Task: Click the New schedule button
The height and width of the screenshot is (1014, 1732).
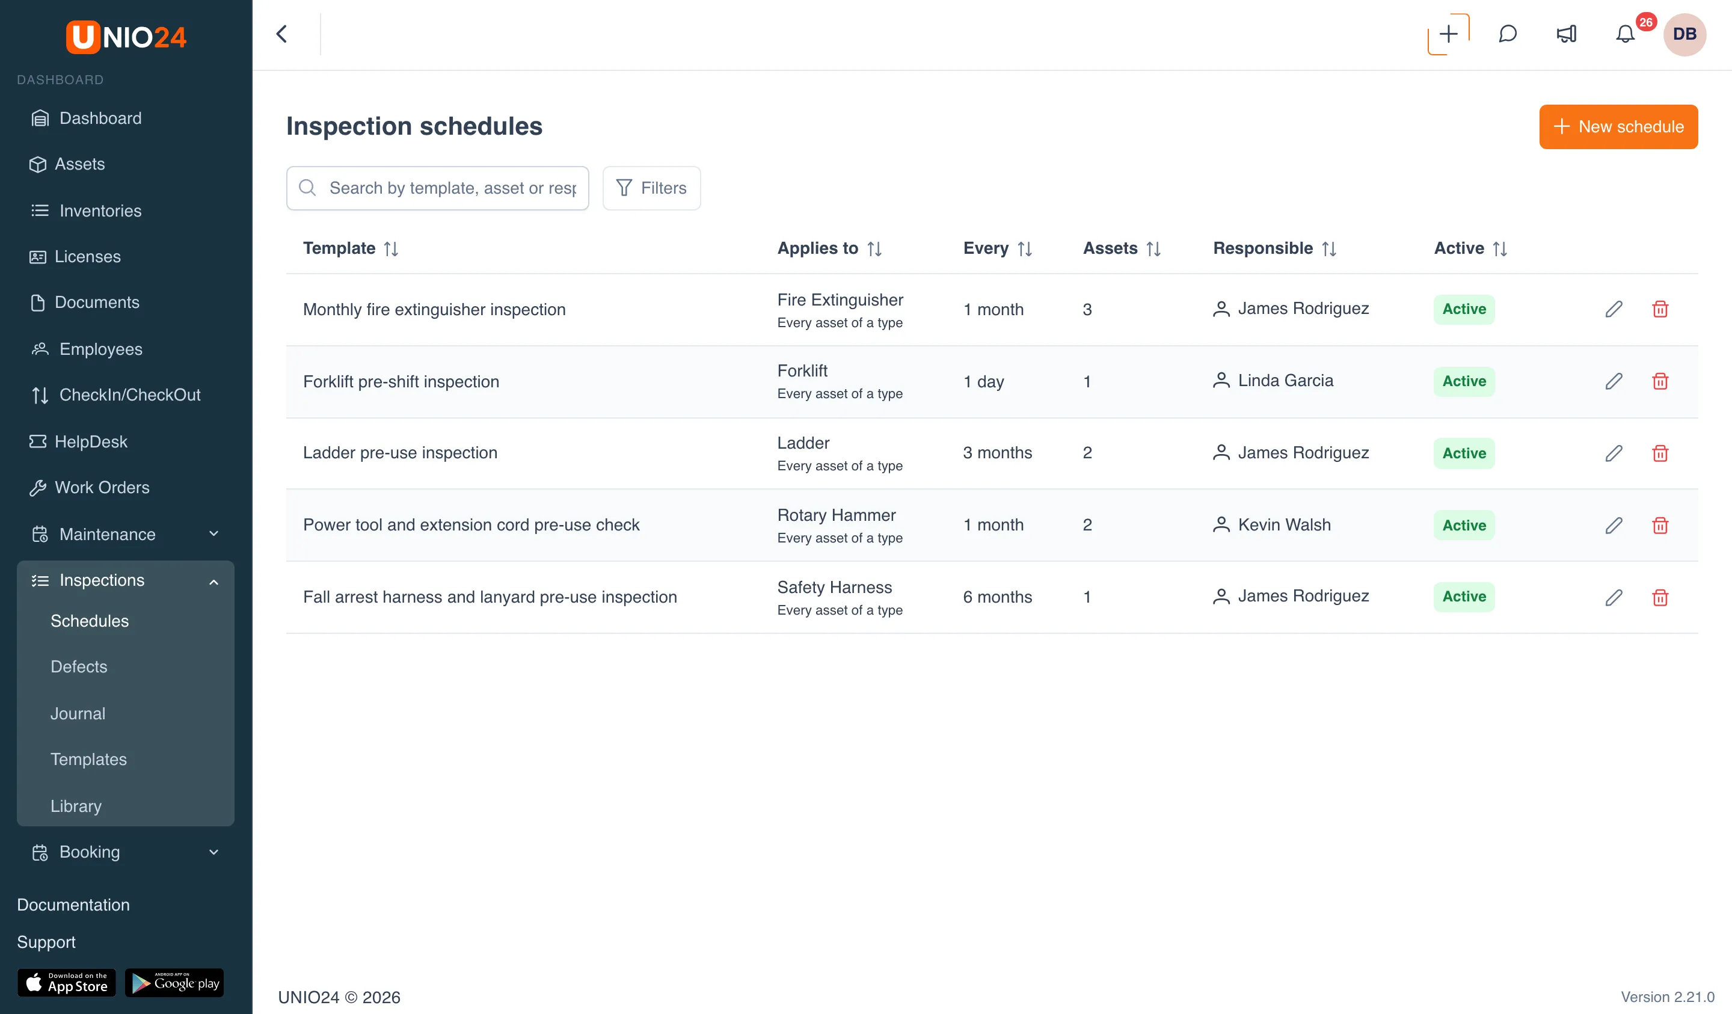Action: coord(1618,126)
